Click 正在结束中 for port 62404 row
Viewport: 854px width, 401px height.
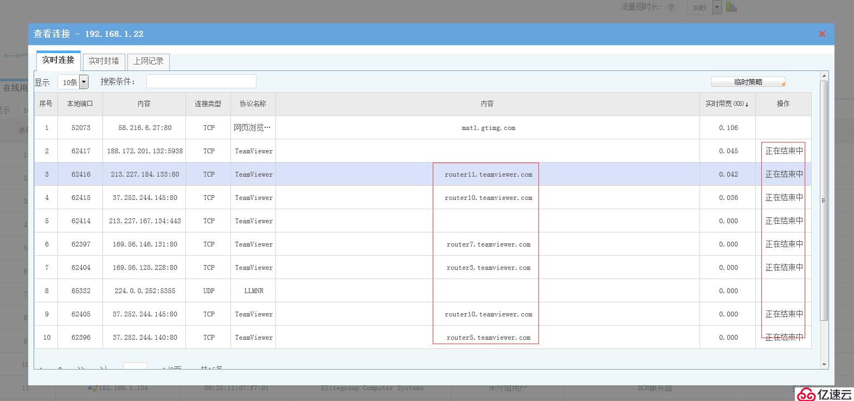(x=784, y=268)
